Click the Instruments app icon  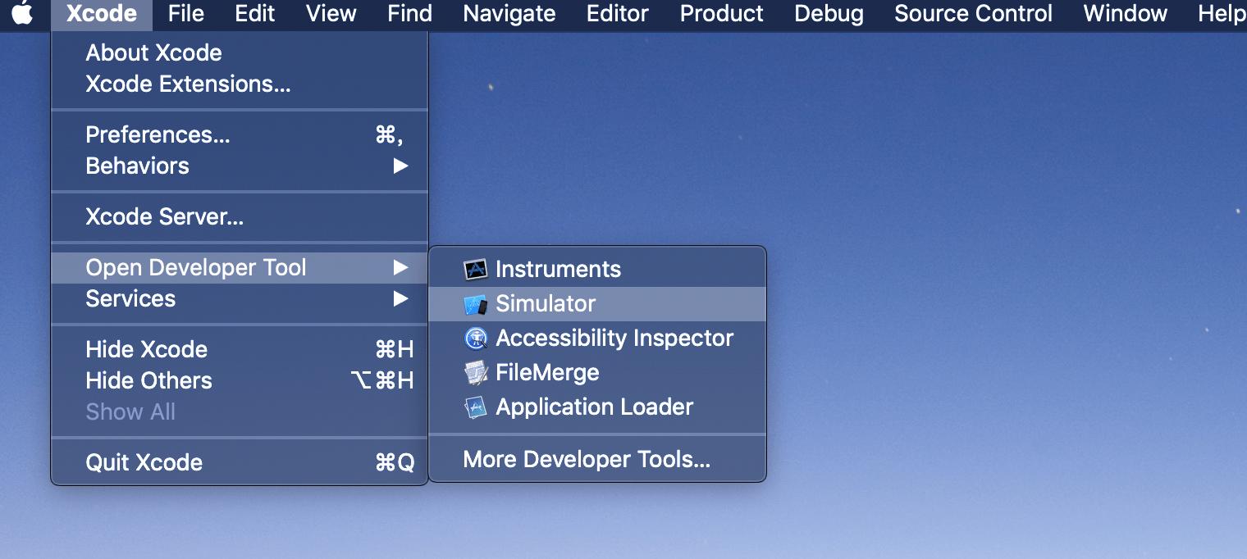(x=476, y=270)
